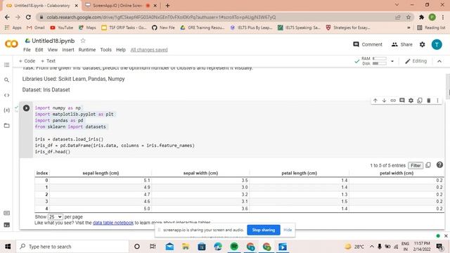Bookmark this page star icon

tap(409, 17)
